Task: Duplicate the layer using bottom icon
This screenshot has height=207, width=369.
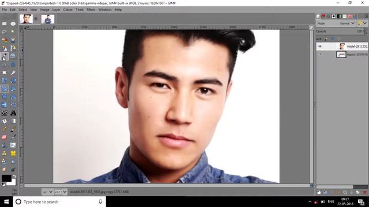Action: click(345, 192)
